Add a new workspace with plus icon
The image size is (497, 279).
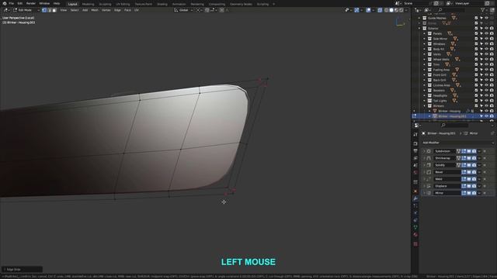(274, 4)
